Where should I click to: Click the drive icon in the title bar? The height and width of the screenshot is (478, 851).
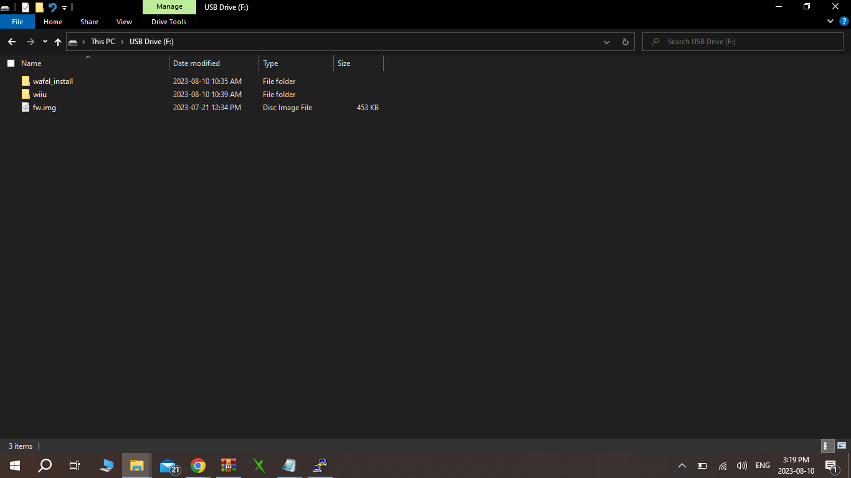5,7
